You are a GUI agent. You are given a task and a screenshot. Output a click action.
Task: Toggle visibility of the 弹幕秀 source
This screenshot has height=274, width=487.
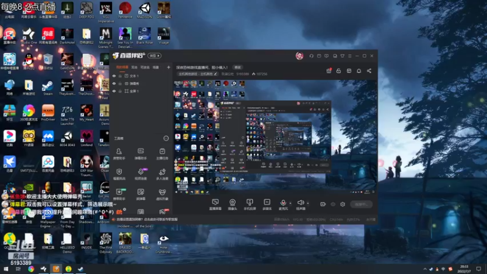114,83
